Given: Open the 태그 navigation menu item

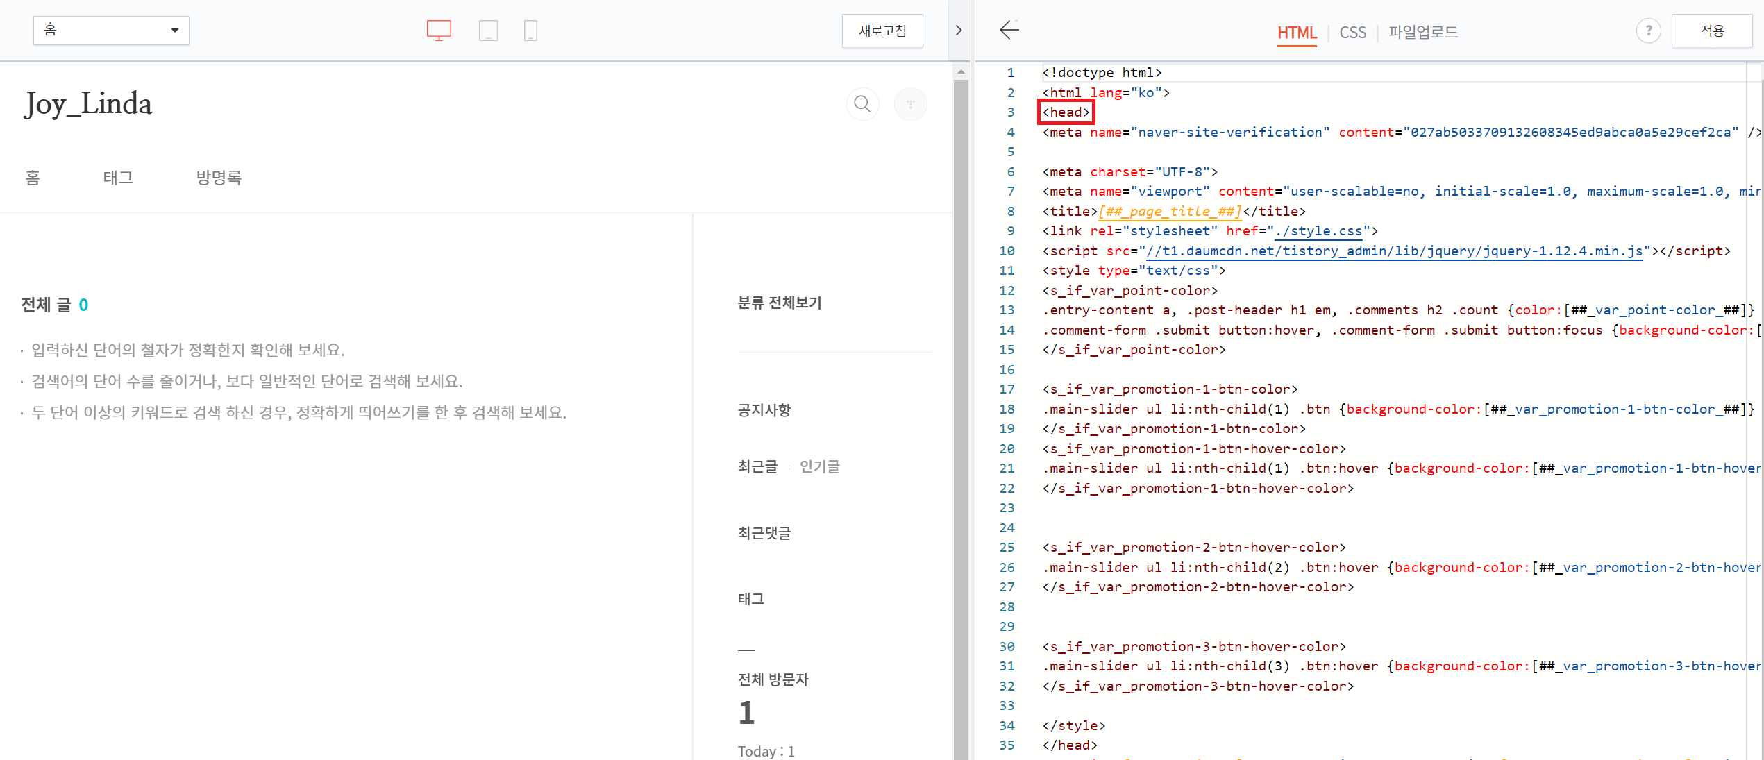Looking at the screenshot, I should click(118, 178).
